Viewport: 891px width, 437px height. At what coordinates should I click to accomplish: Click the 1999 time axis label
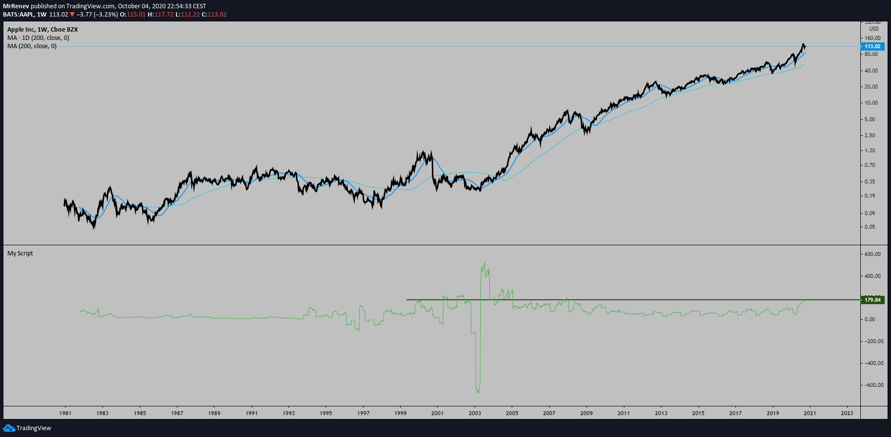pyautogui.click(x=400, y=413)
